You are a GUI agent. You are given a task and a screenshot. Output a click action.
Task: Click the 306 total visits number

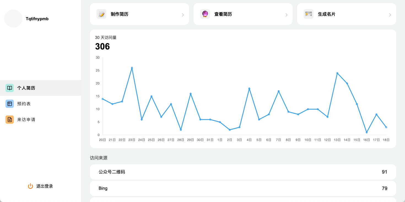[x=102, y=46]
